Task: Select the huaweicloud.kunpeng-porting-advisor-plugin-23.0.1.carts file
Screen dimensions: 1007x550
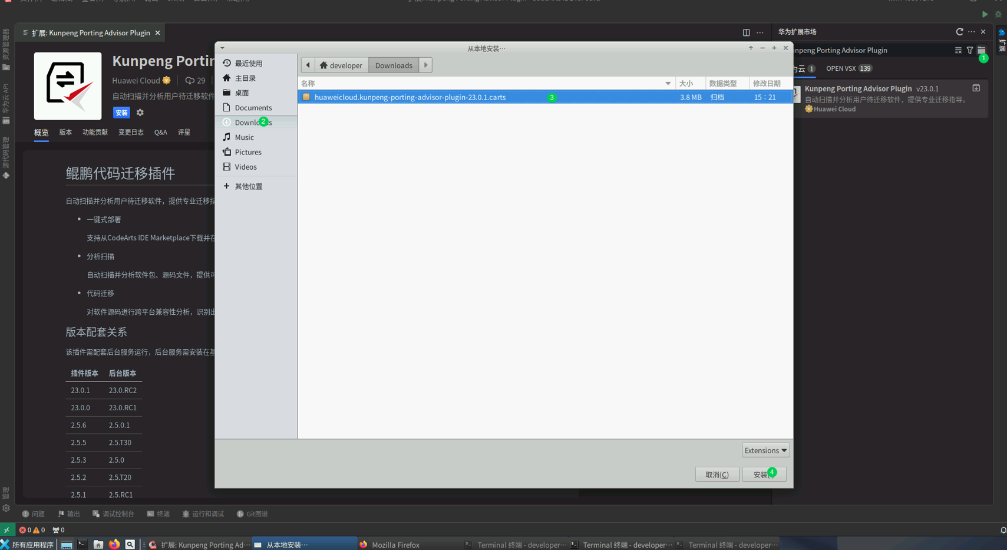Action: point(545,97)
